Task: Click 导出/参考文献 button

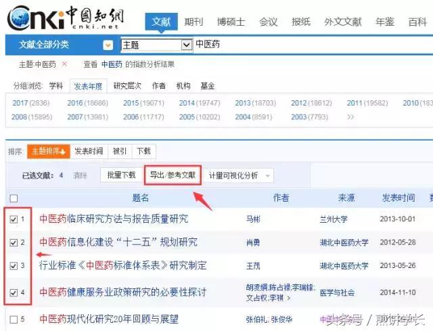Action: (x=173, y=175)
